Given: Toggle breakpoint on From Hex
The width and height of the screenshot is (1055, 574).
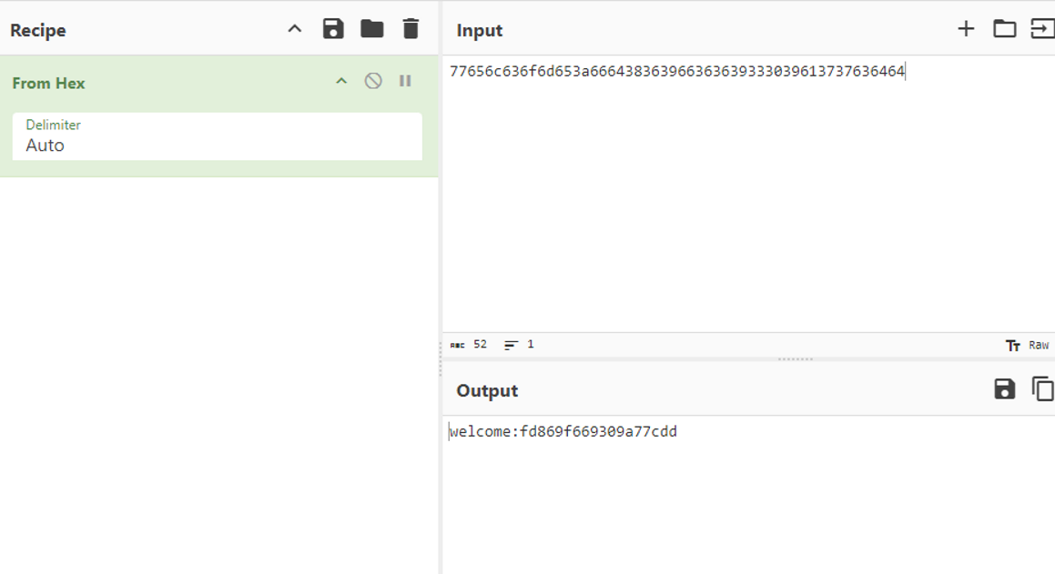Looking at the screenshot, I should point(405,81).
